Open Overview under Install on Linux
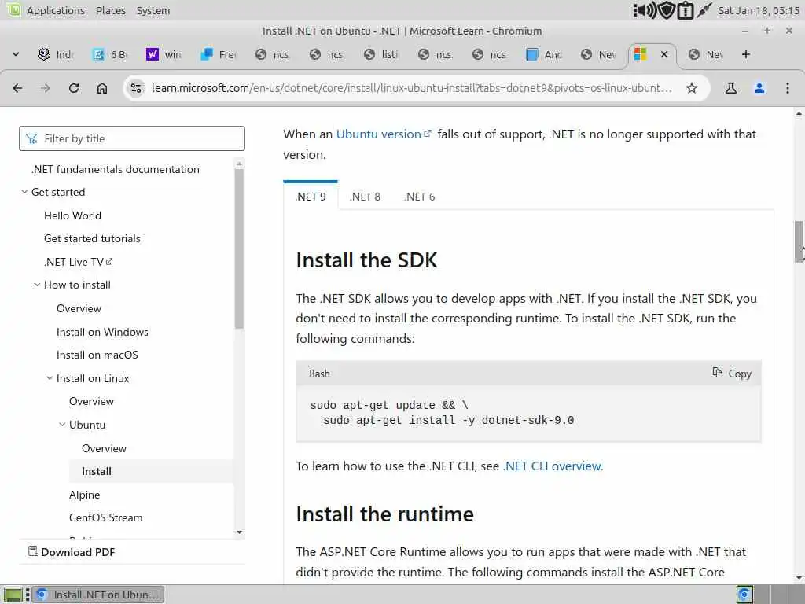The height and width of the screenshot is (604, 805). click(x=91, y=401)
